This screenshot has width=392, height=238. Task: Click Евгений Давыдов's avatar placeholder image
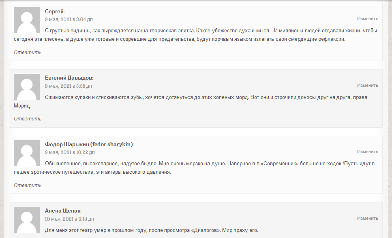coord(27,87)
